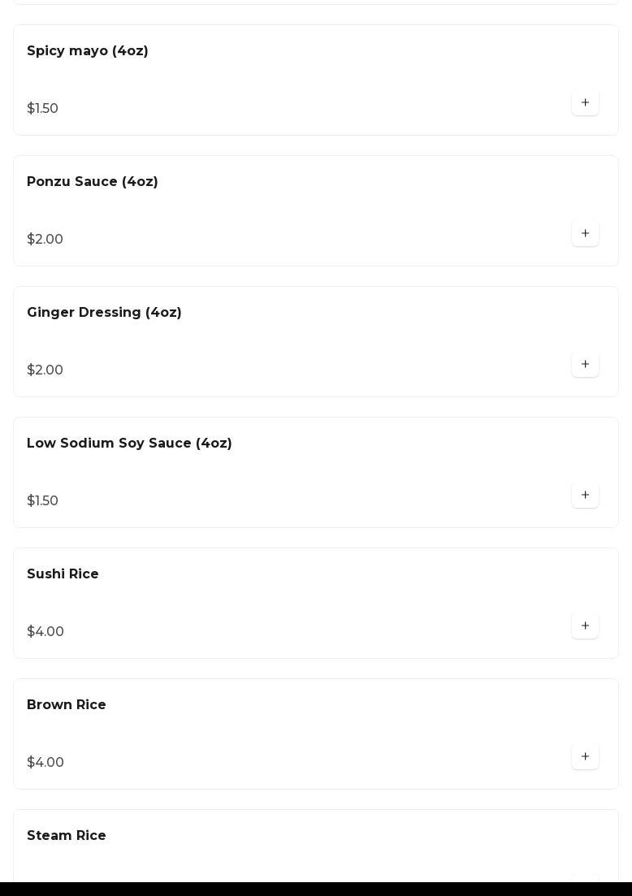Open the Low Sodium Soy Sauce title
632x896 pixels.
pyautogui.click(x=129, y=444)
